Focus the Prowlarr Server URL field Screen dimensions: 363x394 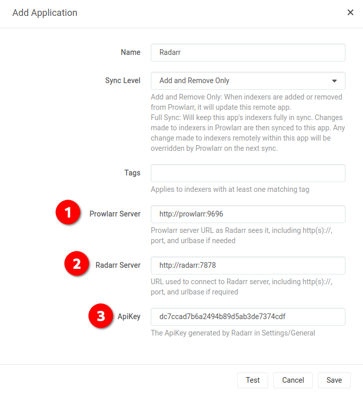click(248, 214)
